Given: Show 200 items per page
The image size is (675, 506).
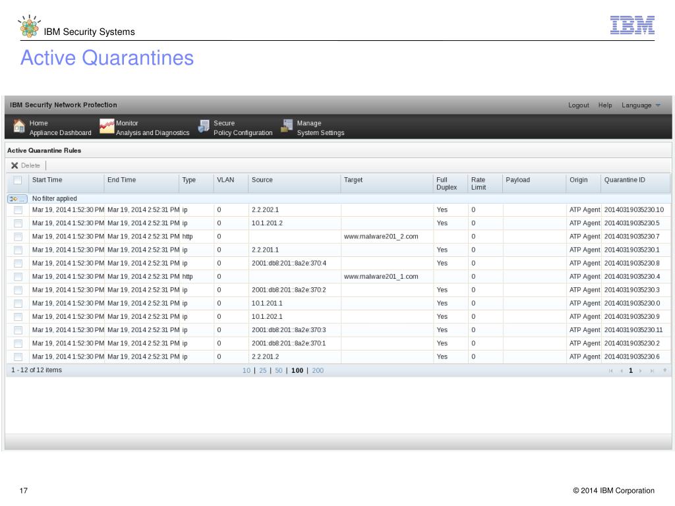Looking at the screenshot, I should 318,370.
